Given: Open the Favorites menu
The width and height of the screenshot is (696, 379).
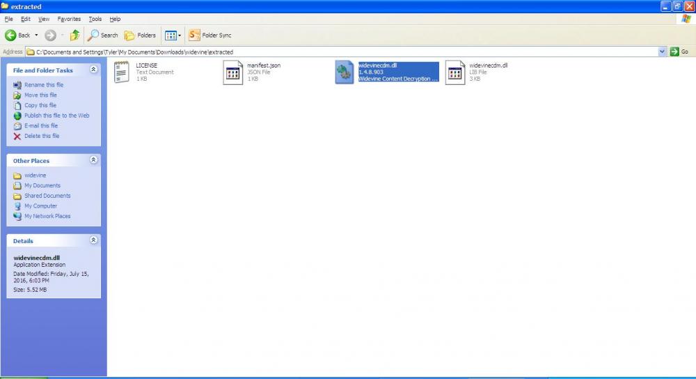Looking at the screenshot, I should pyautogui.click(x=69, y=19).
